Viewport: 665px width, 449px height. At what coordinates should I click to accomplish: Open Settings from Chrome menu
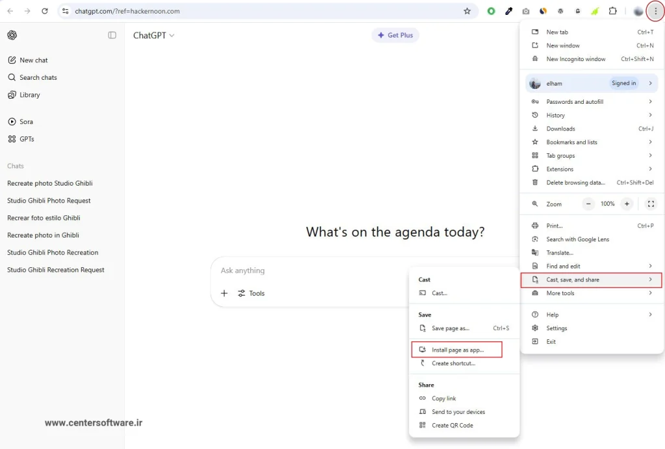pyautogui.click(x=592, y=328)
